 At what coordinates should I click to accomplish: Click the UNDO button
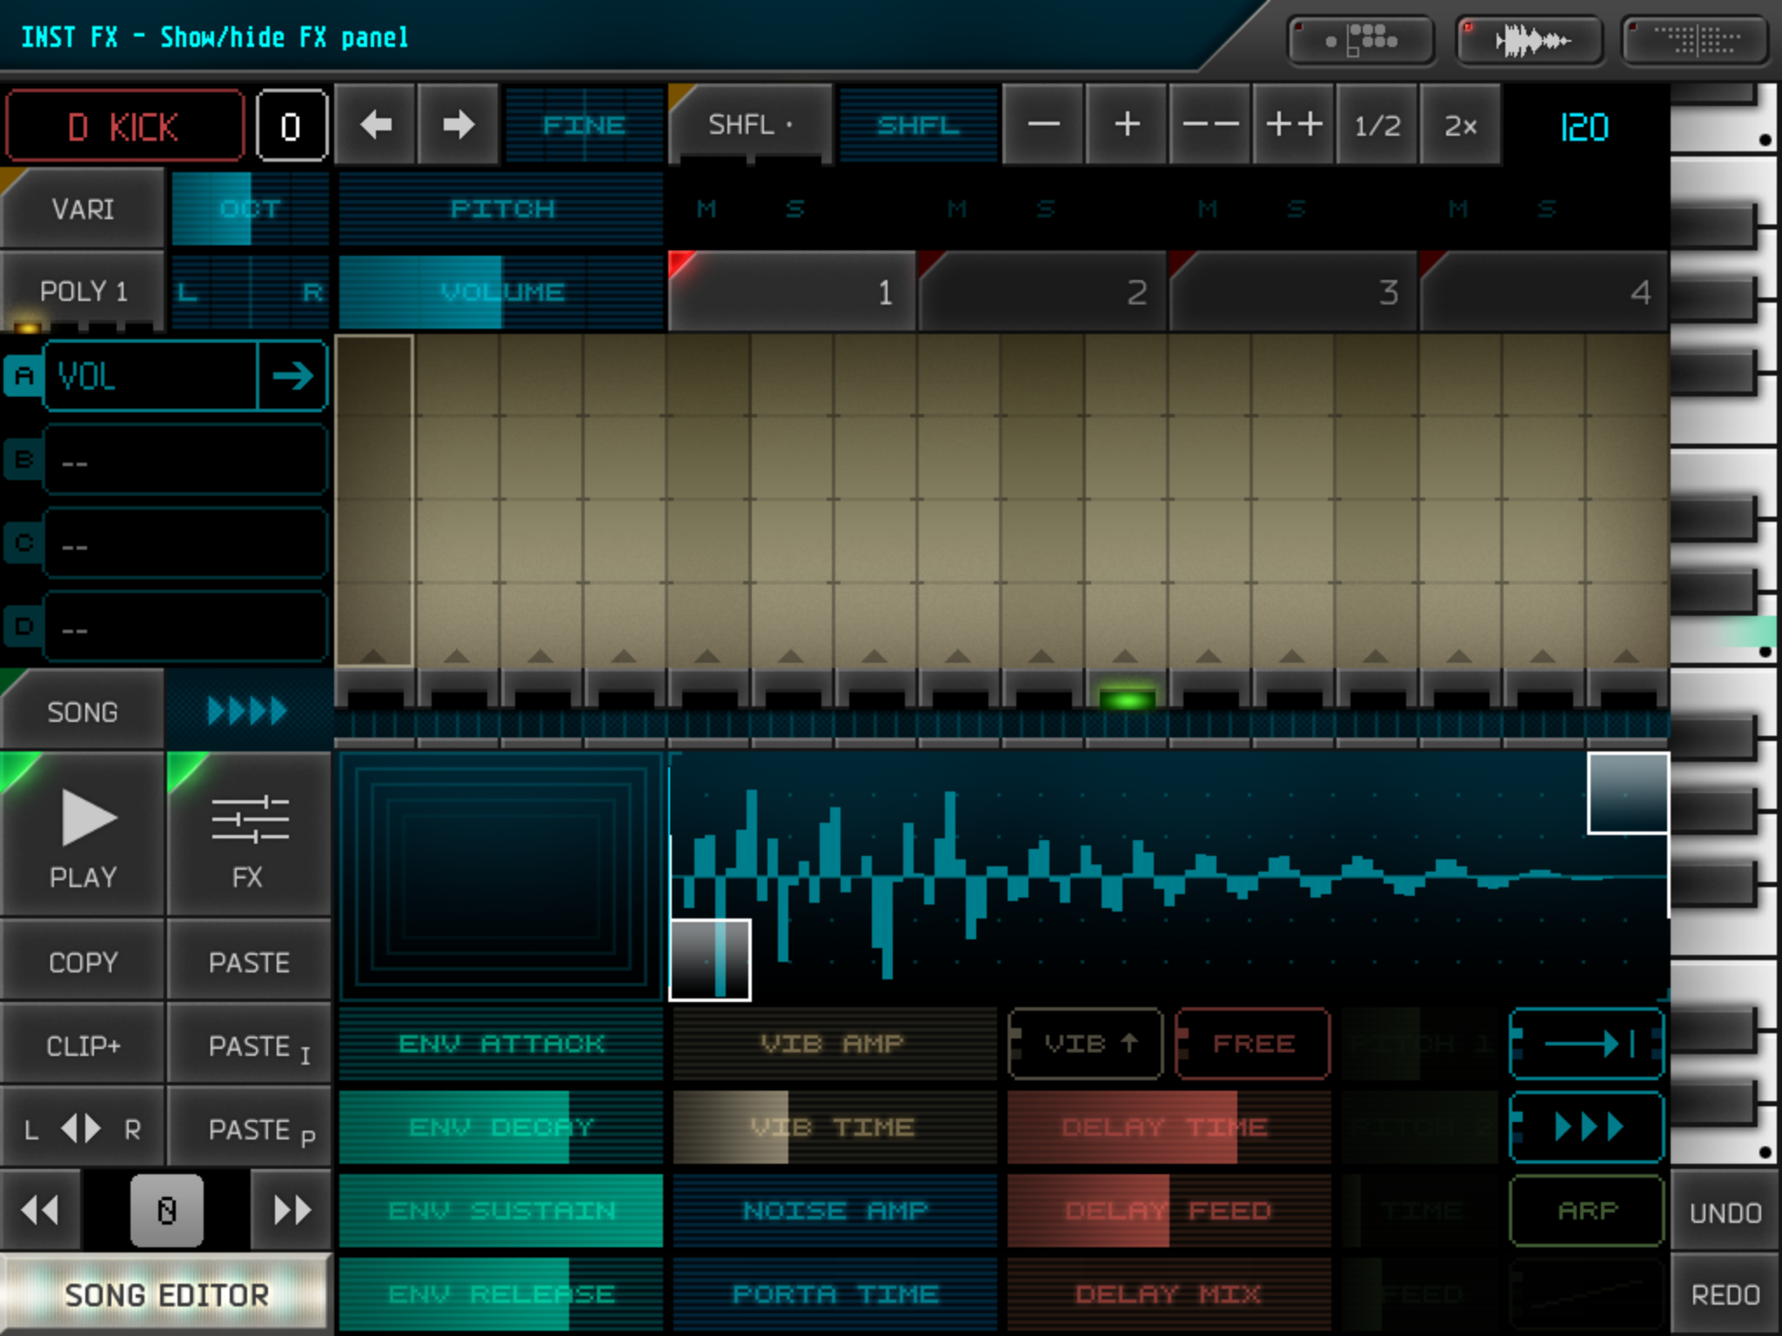coord(1725,1212)
